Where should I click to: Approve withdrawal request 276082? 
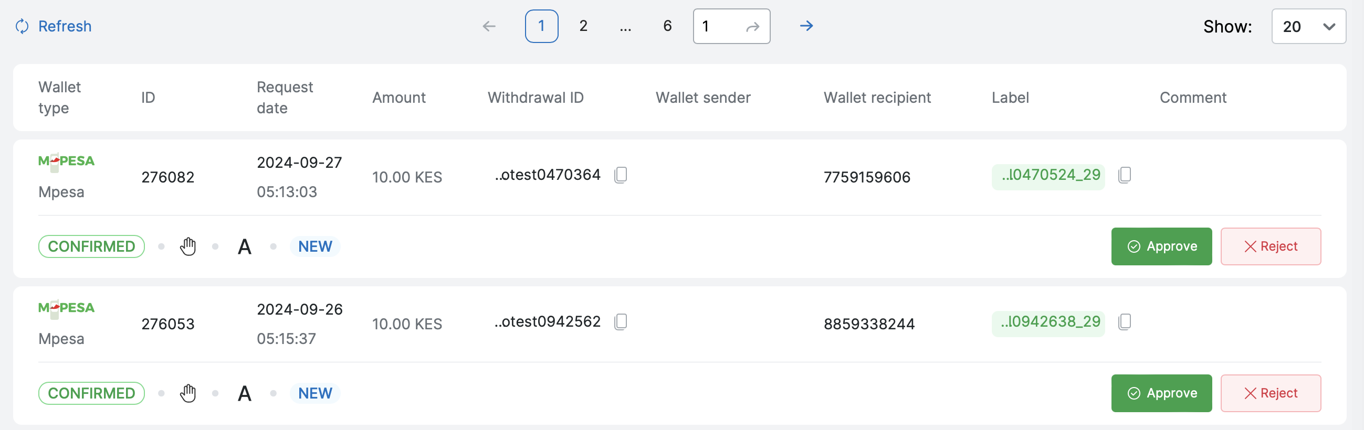(x=1161, y=246)
